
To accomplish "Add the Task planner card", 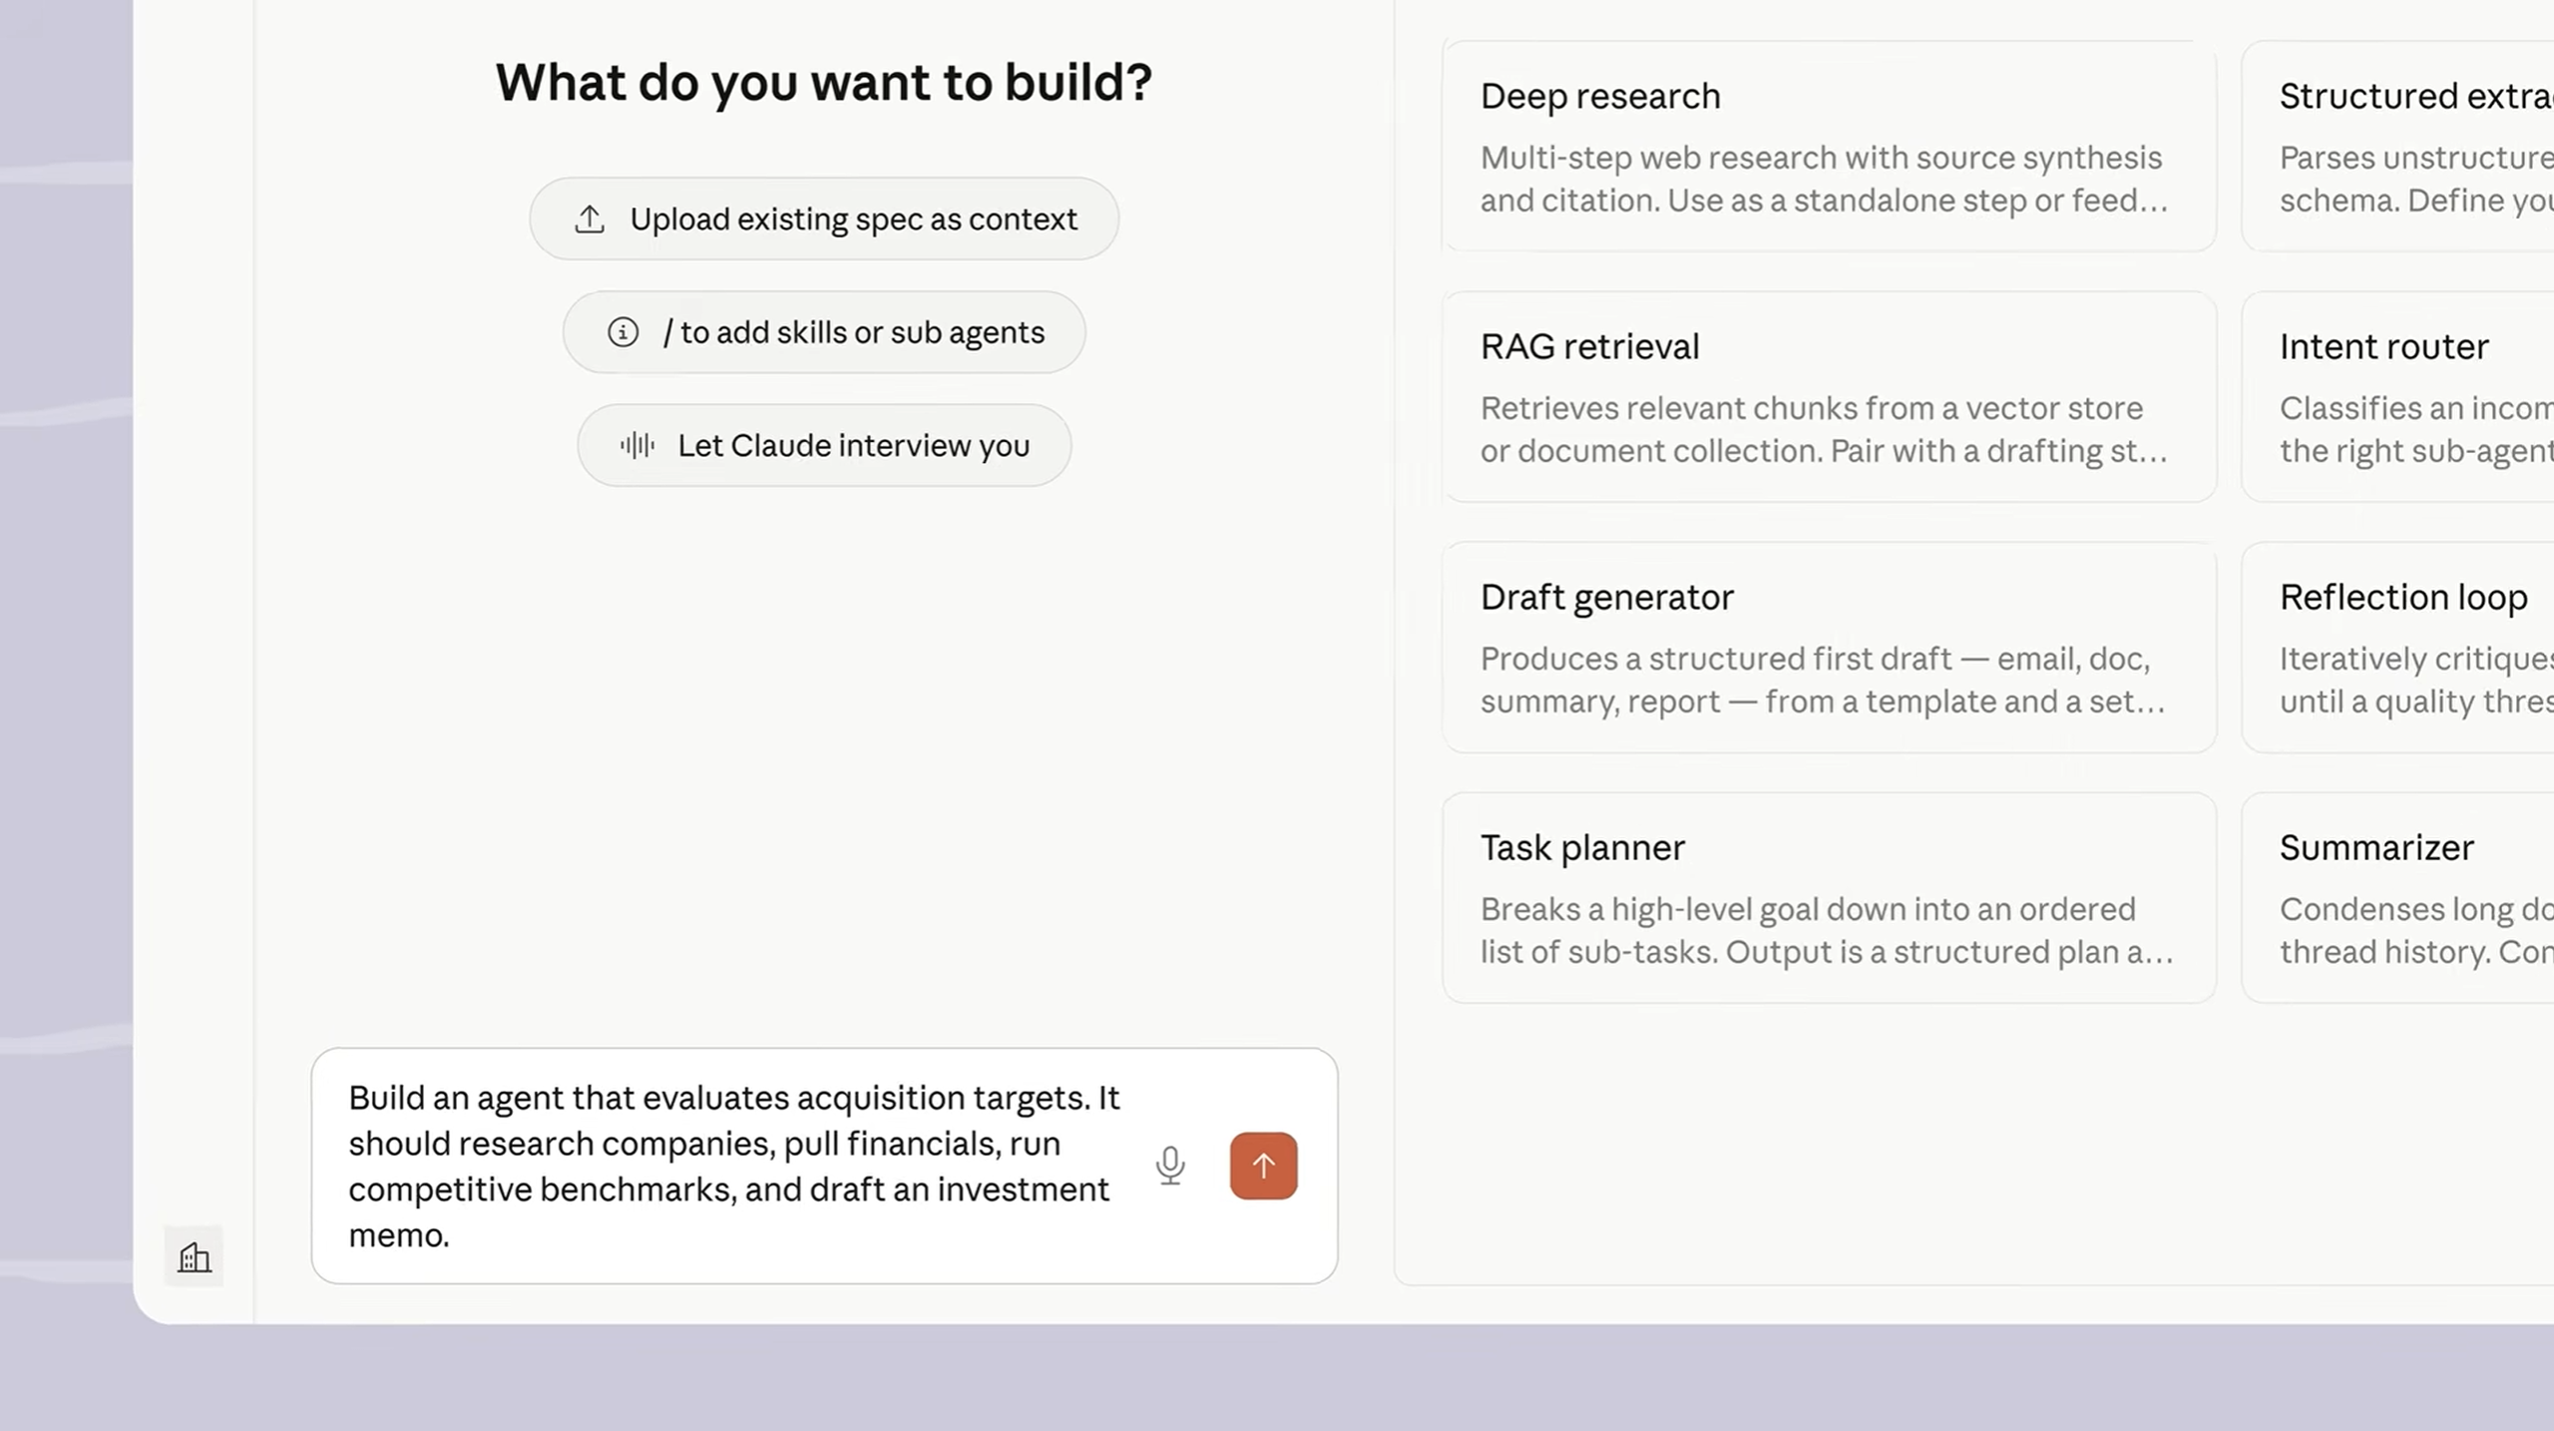I will point(1828,898).
